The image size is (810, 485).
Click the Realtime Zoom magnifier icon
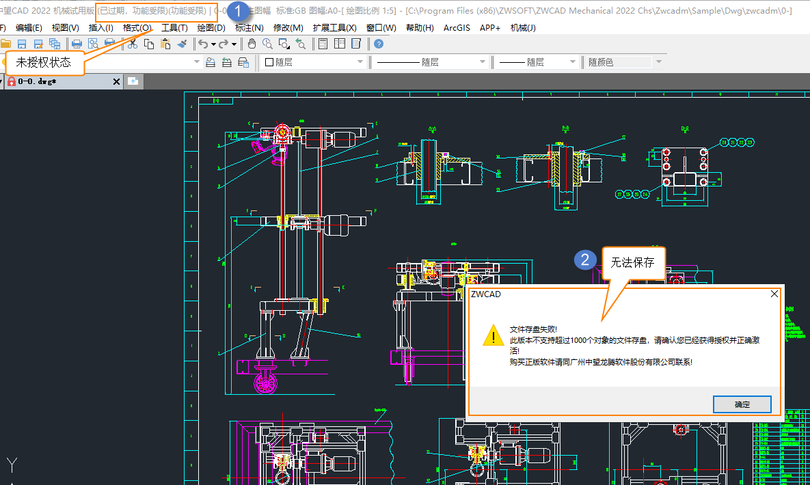[x=267, y=44]
